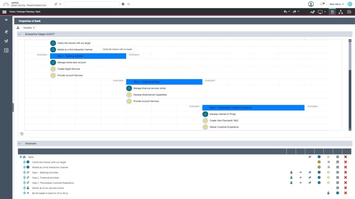Click the report configuration icon at toolbar right
Screen dimensions: 355x199
[349, 11]
